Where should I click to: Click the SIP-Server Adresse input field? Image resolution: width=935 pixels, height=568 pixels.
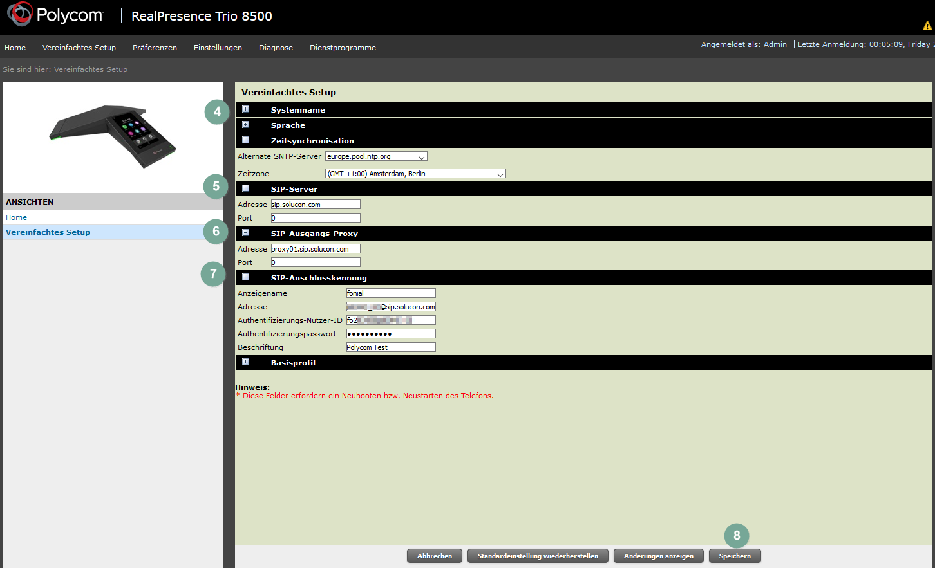click(x=316, y=205)
